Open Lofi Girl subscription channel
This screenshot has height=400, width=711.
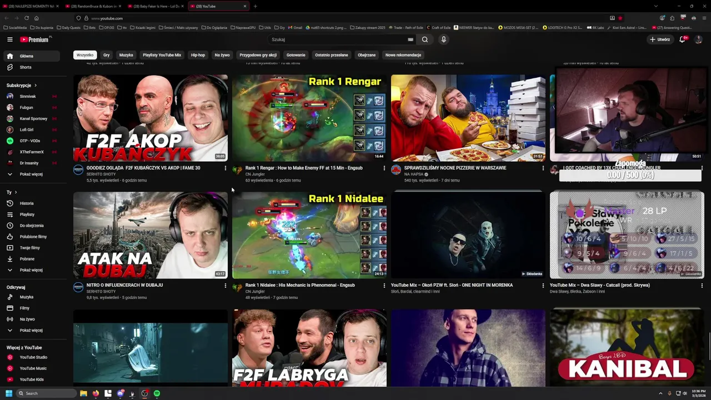(31, 129)
